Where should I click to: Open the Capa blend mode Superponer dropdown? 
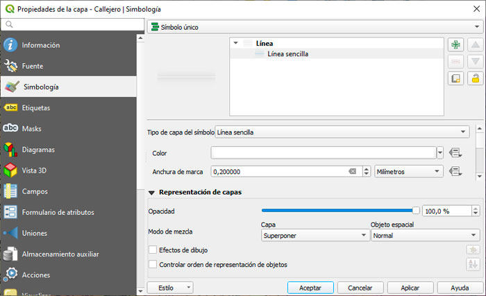coord(315,235)
